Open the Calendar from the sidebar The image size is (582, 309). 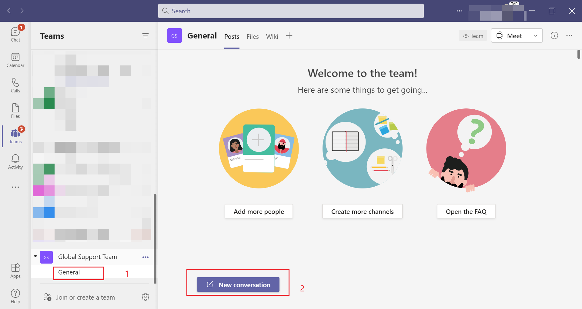pyautogui.click(x=15, y=60)
